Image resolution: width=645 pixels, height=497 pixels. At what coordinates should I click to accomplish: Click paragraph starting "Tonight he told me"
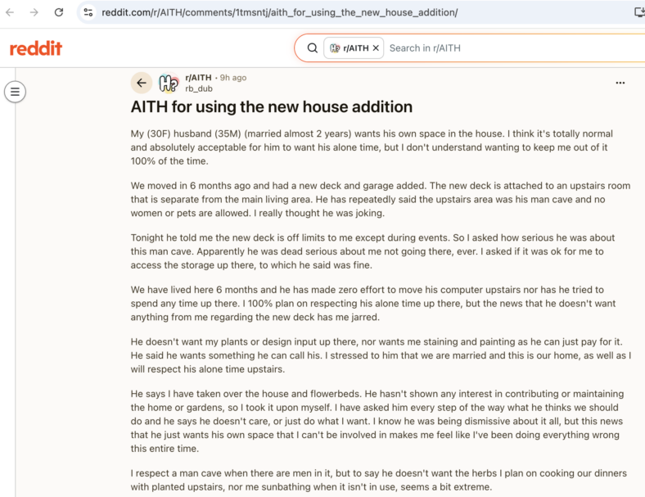(x=372, y=251)
